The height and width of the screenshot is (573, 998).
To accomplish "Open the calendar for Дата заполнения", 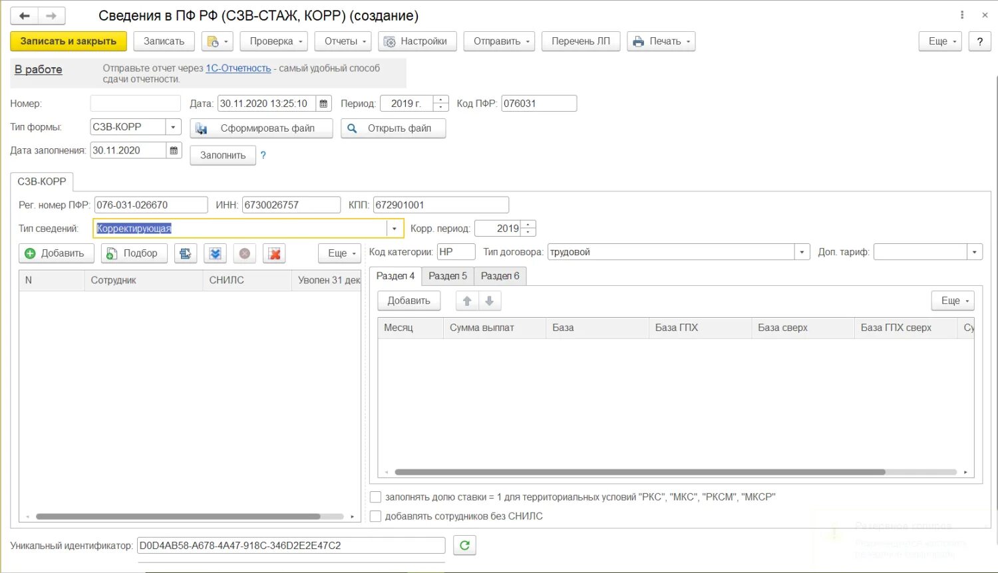I will tap(174, 150).
